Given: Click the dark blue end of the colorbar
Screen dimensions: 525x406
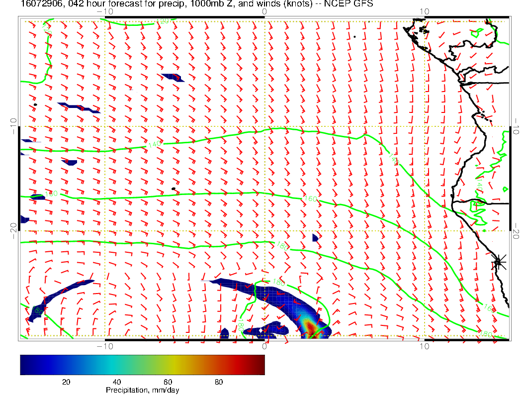Looking at the screenshot, I should (x=25, y=364).
